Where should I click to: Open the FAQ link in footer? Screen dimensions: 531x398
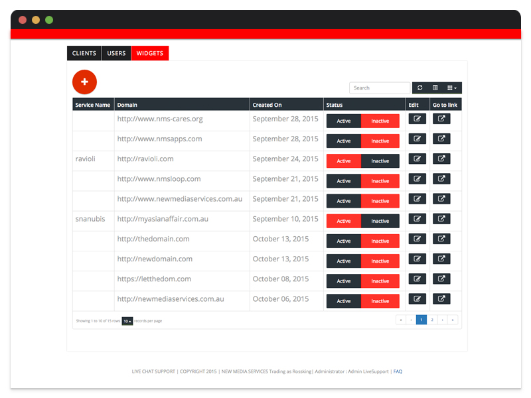pos(398,371)
